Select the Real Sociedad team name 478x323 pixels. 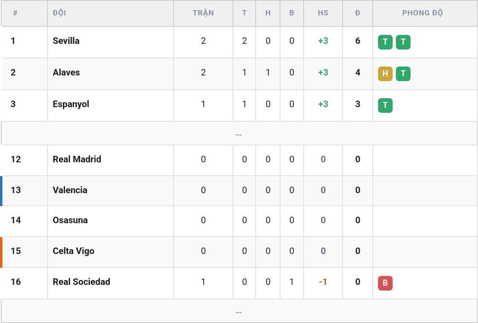[x=81, y=281]
